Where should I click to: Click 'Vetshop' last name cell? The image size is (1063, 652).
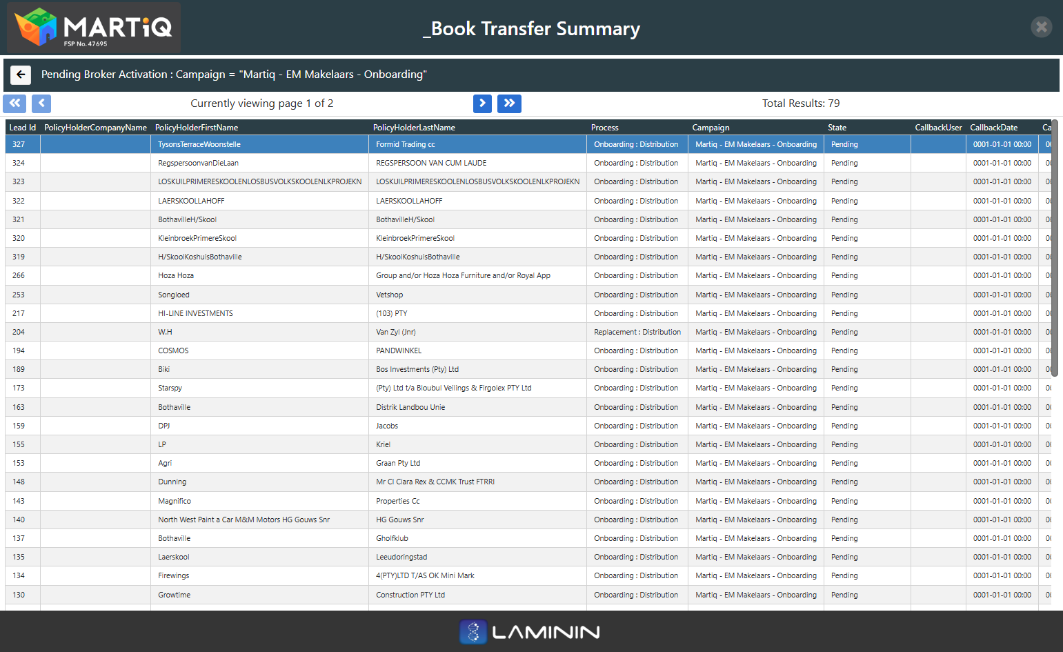(478, 295)
